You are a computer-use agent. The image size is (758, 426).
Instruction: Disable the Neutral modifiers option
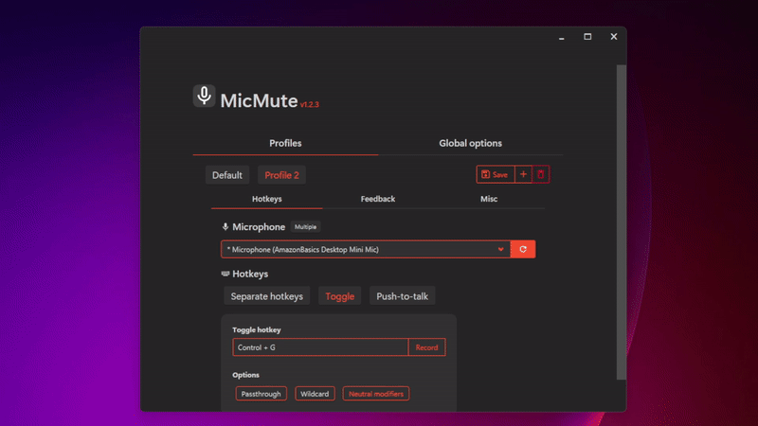pos(376,394)
